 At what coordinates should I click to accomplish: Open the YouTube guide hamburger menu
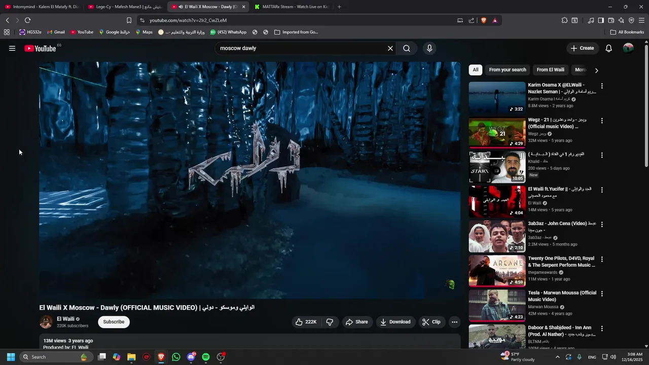pyautogui.click(x=12, y=48)
